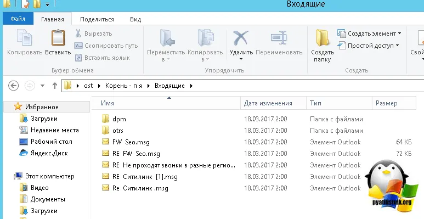This screenshot has height=219, width=424.
Task: Select Этот компьютер in navigation pane
Action: point(50,176)
